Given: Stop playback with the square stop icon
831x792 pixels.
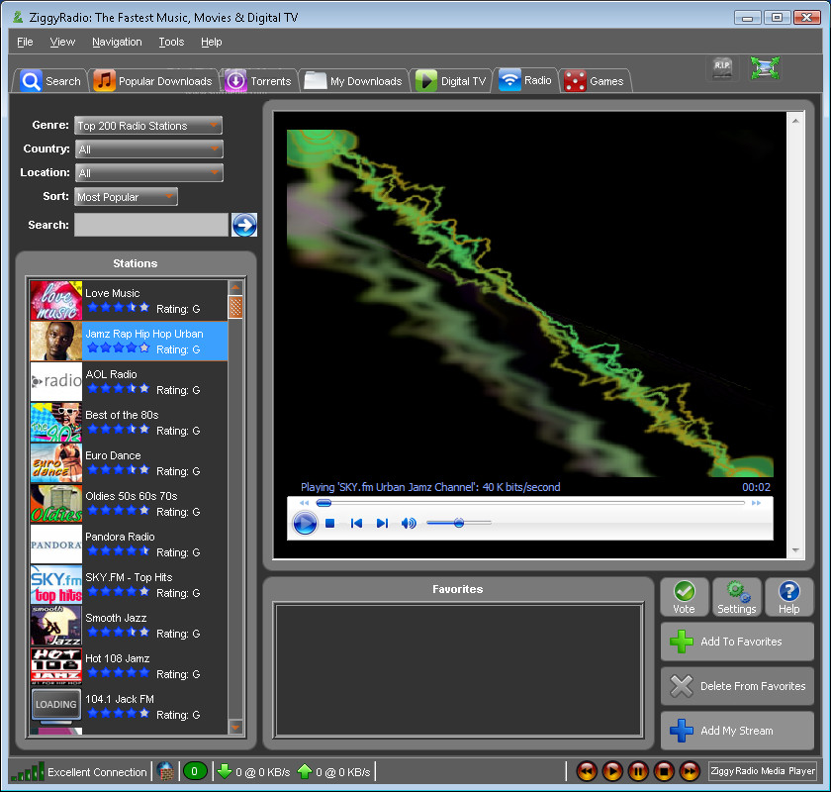Looking at the screenshot, I should click(329, 524).
